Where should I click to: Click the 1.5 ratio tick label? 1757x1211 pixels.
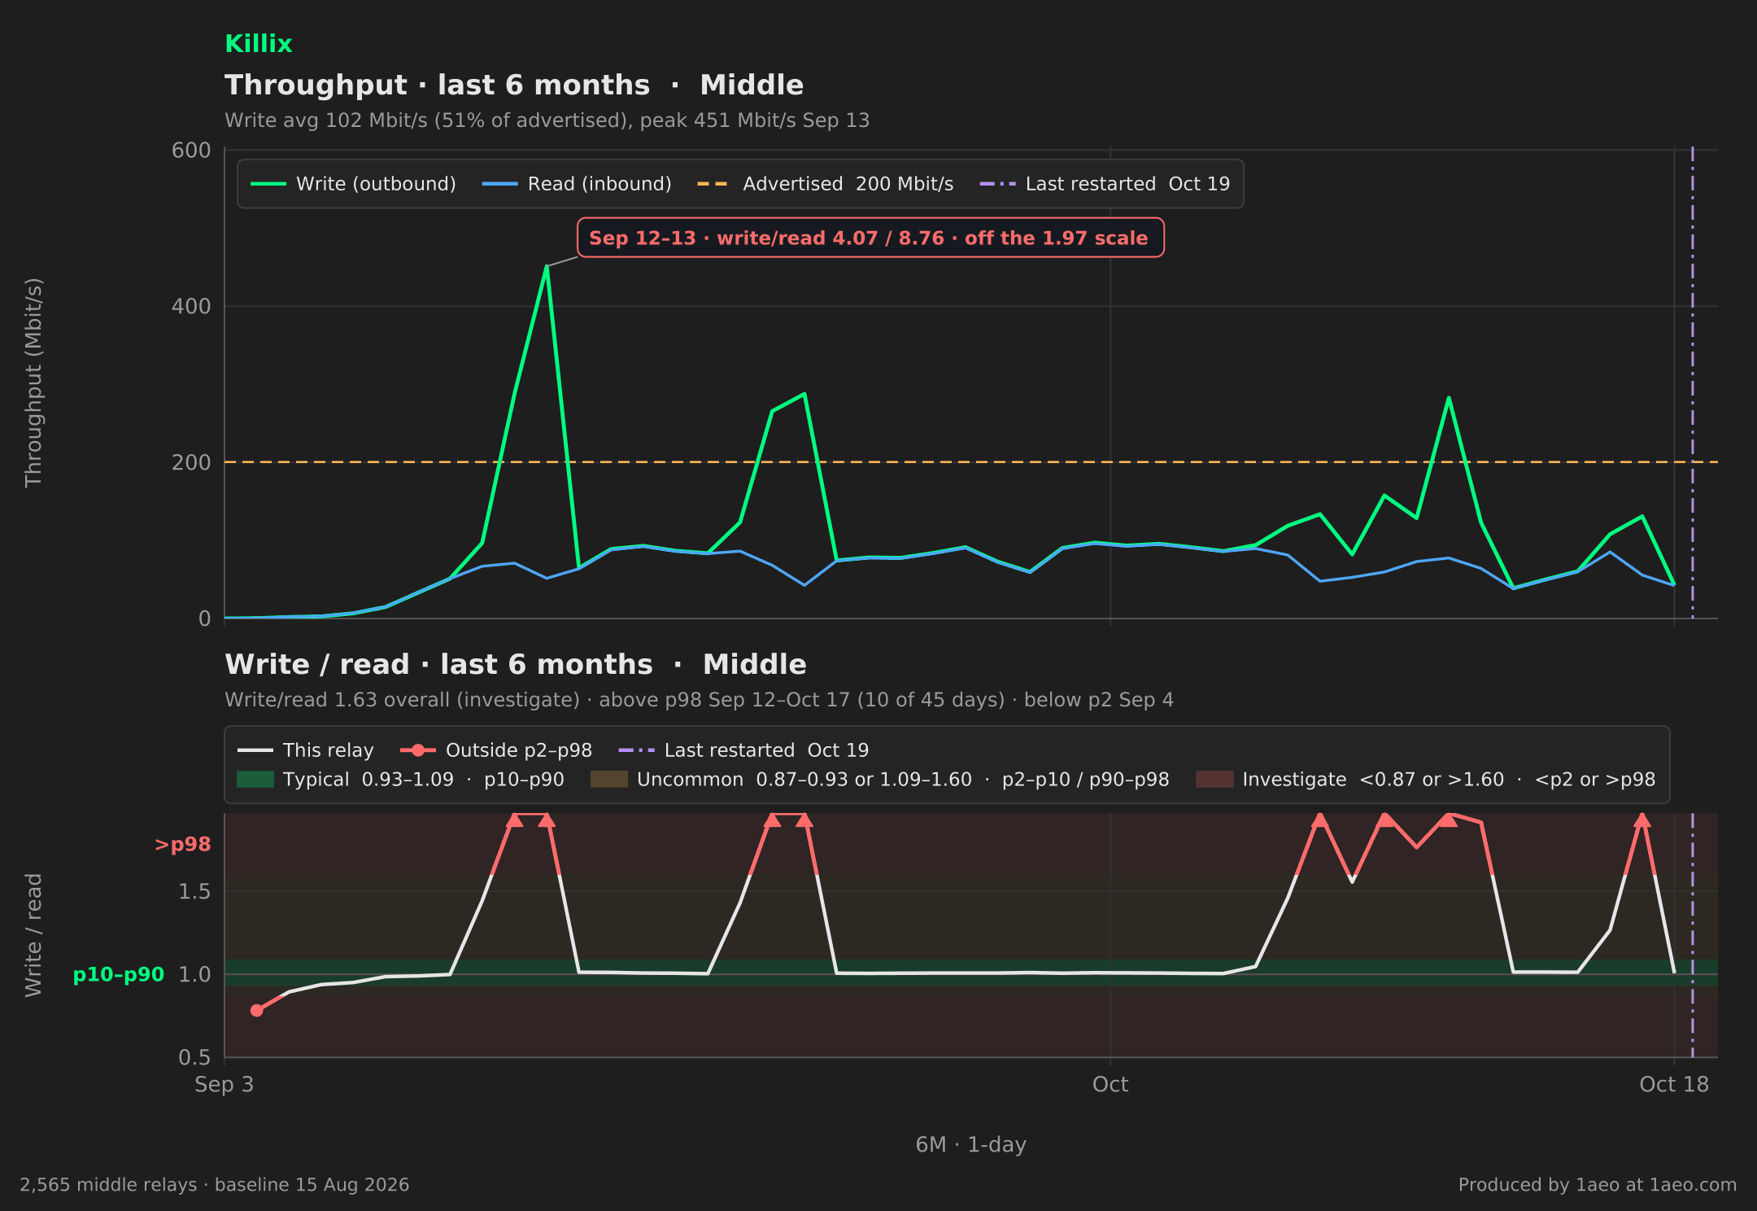(194, 892)
